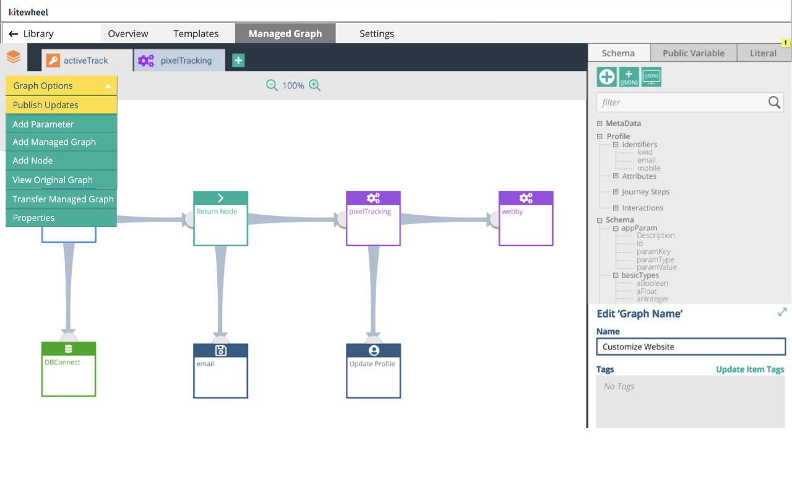Click the +{JSON} schema icon

629,77
